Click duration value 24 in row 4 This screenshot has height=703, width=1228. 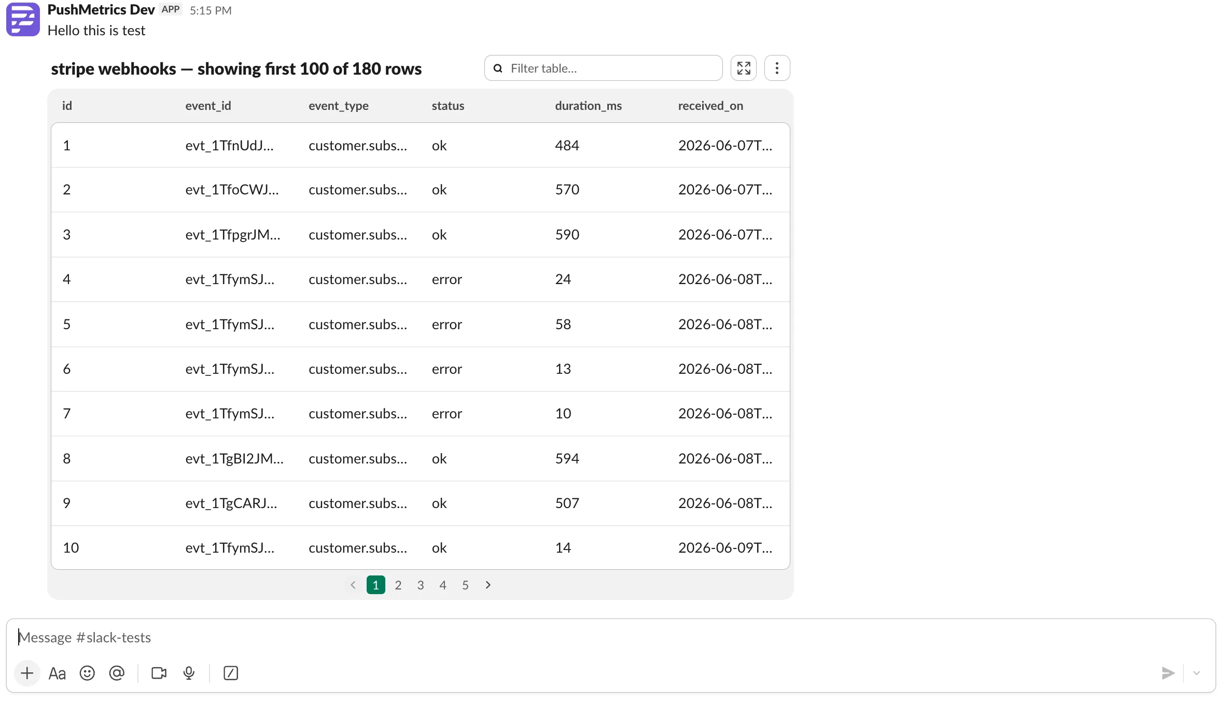(563, 279)
